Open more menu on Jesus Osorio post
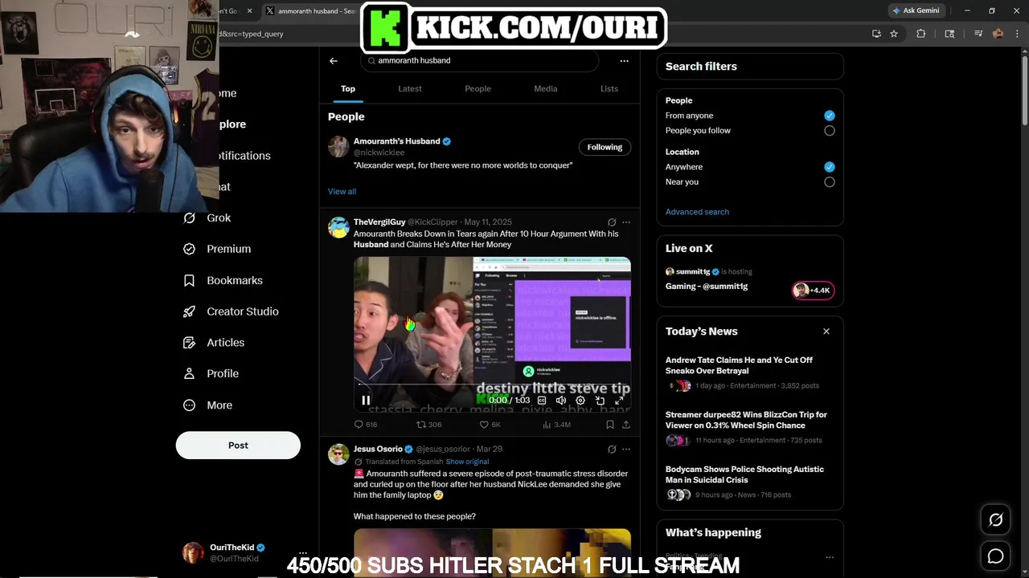 (x=626, y=450)
